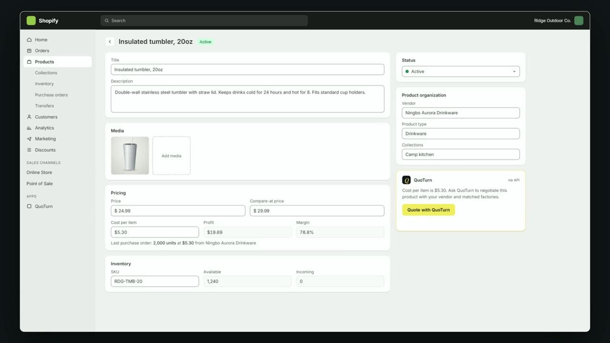Screen dimensions: 610x343
Task: Click the Price field showing $24.99
Action: click(x=178, y=211)
